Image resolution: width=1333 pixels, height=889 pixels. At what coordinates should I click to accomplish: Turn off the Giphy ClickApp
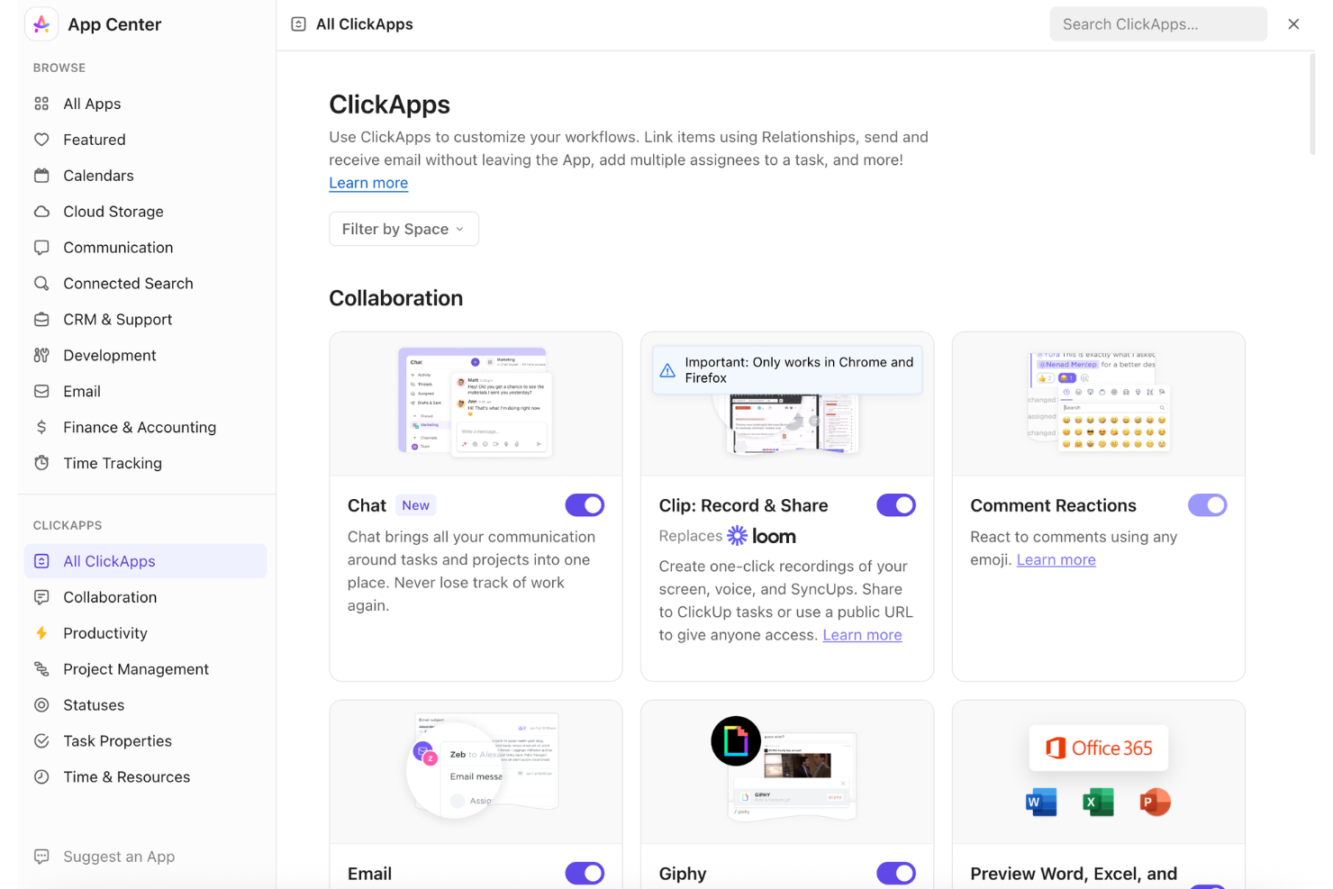pyautogui.click(x=896, y=873)
